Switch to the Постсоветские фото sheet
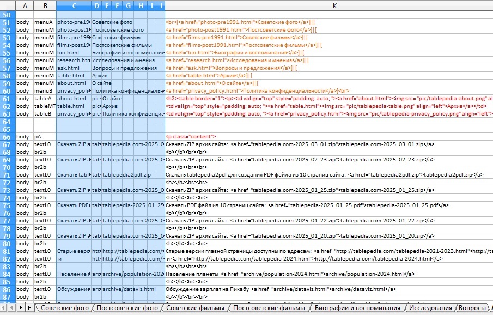 [x=129, y=308]
